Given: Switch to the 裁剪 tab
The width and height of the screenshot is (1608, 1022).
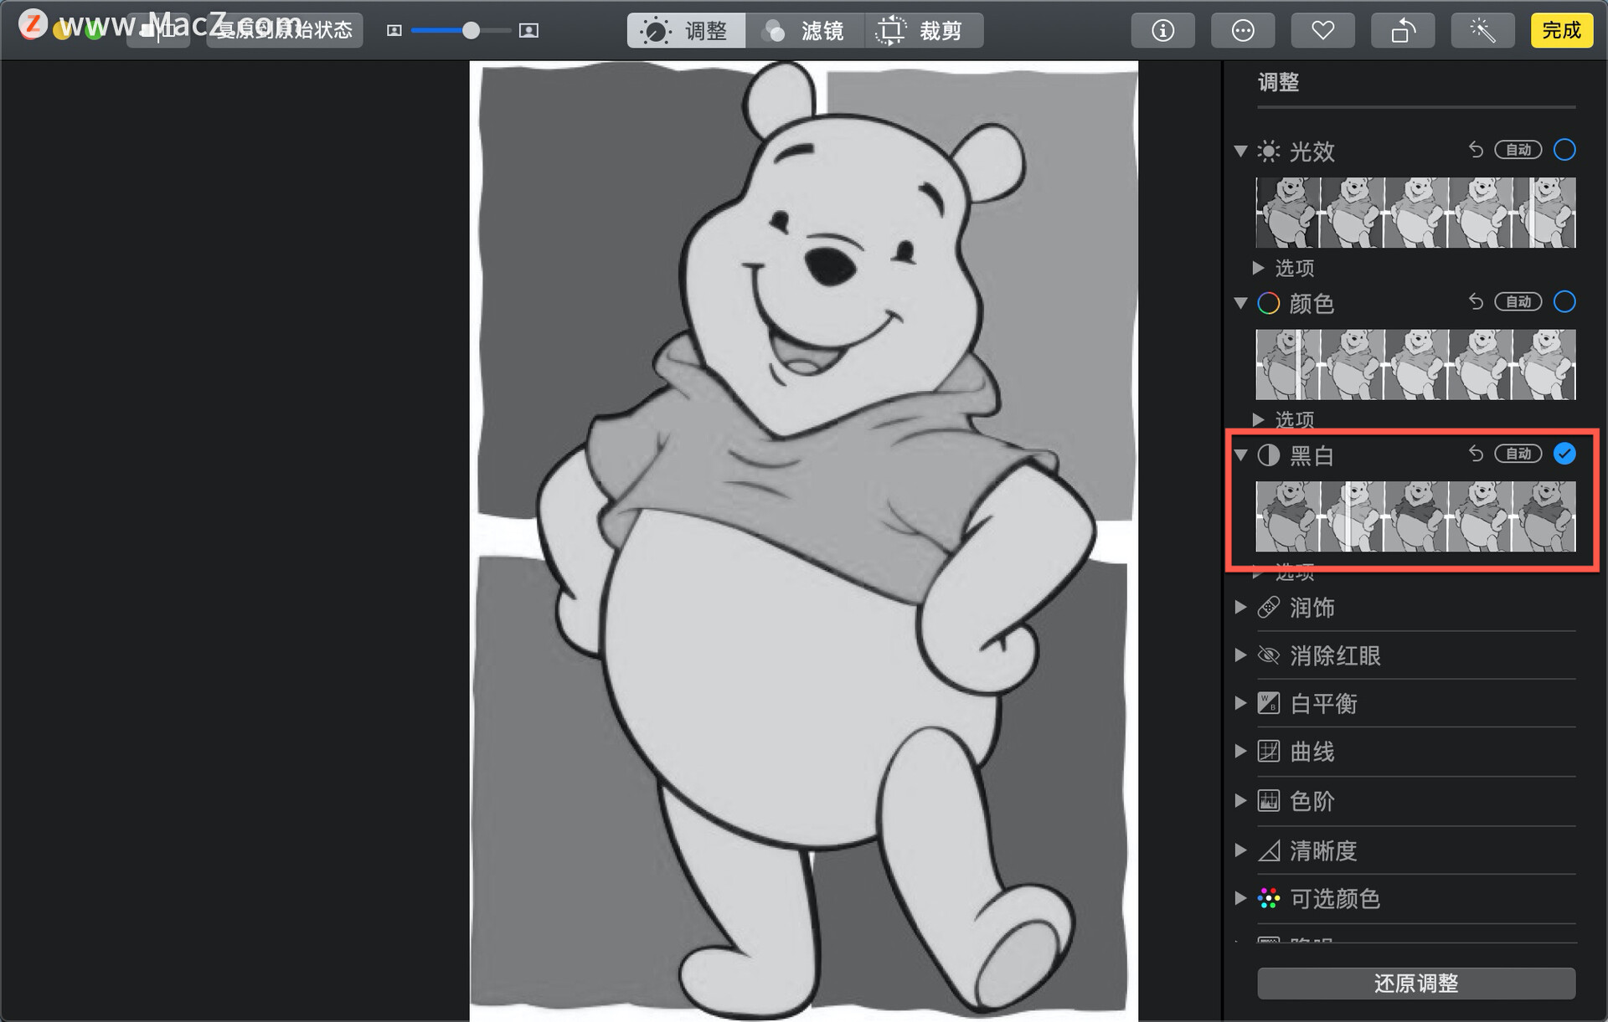Looking at the screenshot, I should click(923, 31).
